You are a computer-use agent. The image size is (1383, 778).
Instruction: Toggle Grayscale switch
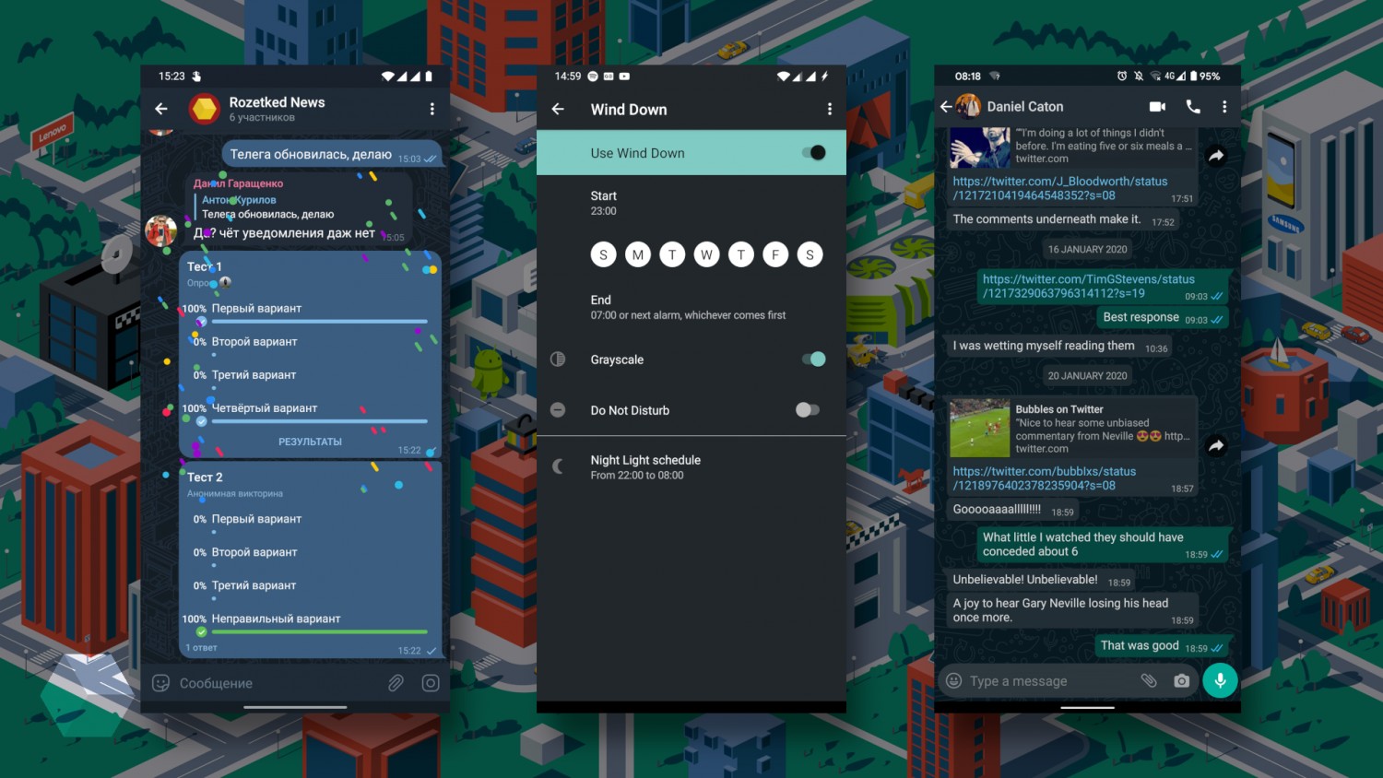pos(813,360)
